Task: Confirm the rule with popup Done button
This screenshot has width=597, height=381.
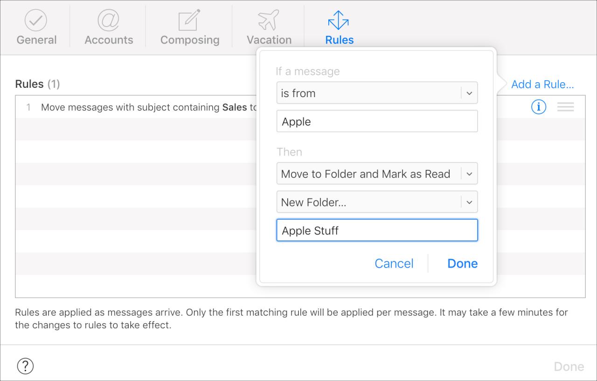Action: click(x=462, y=263)
